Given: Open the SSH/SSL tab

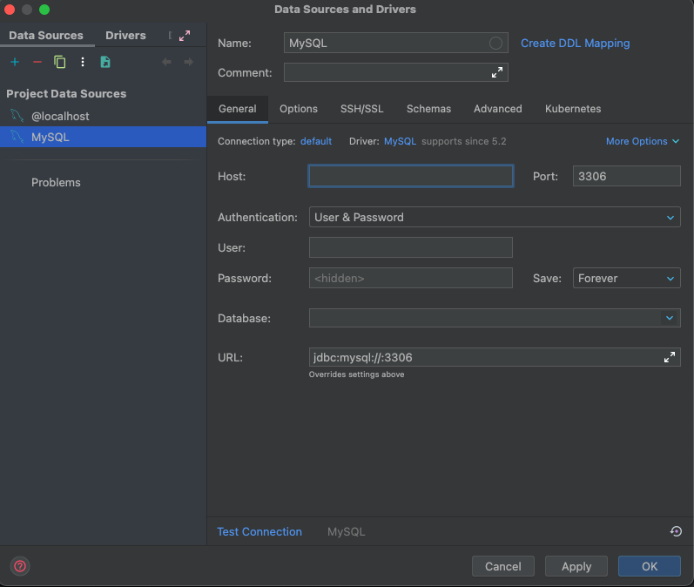Looking at the screenshot, I should pyautogui.click(x=361, y=109).
